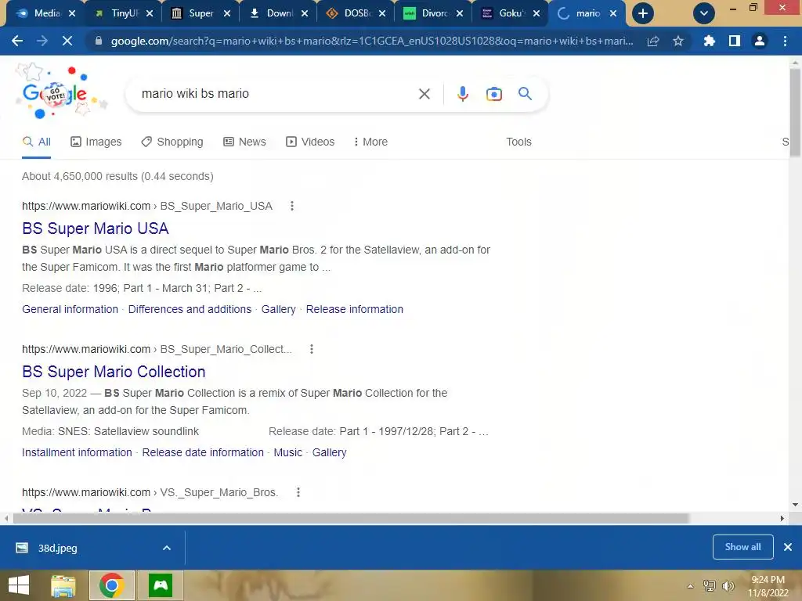The image size is (802, 601).
Task: Open BS Super Mario Collection result
Action: pos(114,372)
